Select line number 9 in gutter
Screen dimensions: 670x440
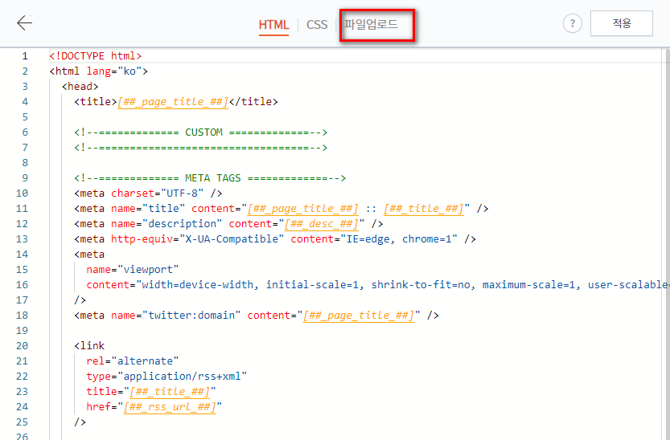click(x=25, y=177)
